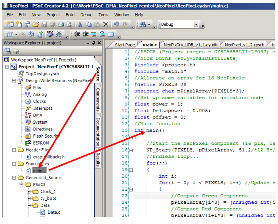The width and height of the screenshot is (278, 224).
Task: Collapse the Project 'NeoPixel' tree node
Action: click(x=7, y=67)
